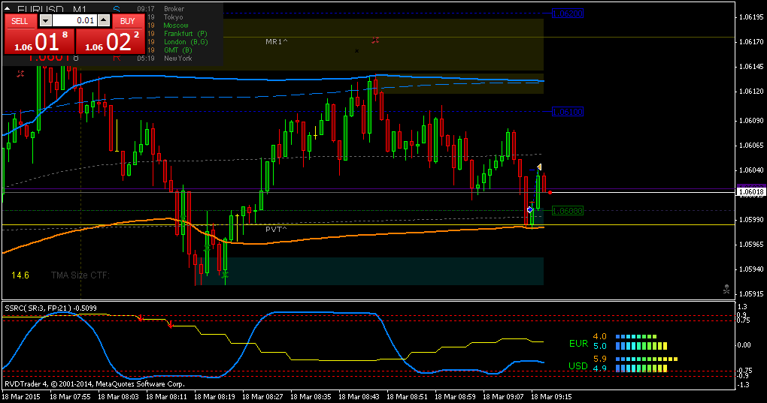767x403 pixels.
Task: Click the 1.06100 round-number level box
Action: pyautogui.click(x=568, y=113)
